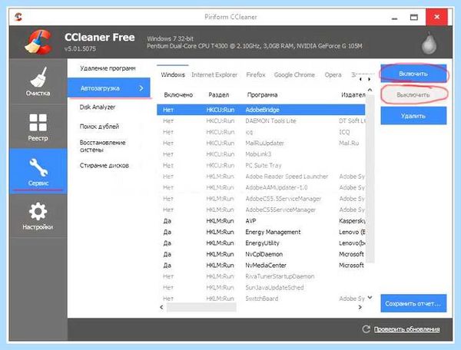Minimize the Piriform CCleaner window
The width and height of the screenshot is (461, 350).
(395, 18)
